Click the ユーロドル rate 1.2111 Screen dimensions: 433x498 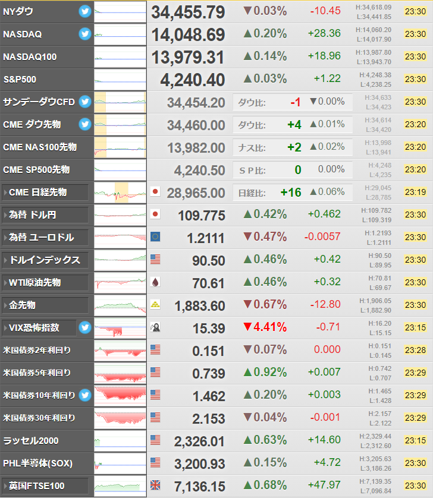206,238
